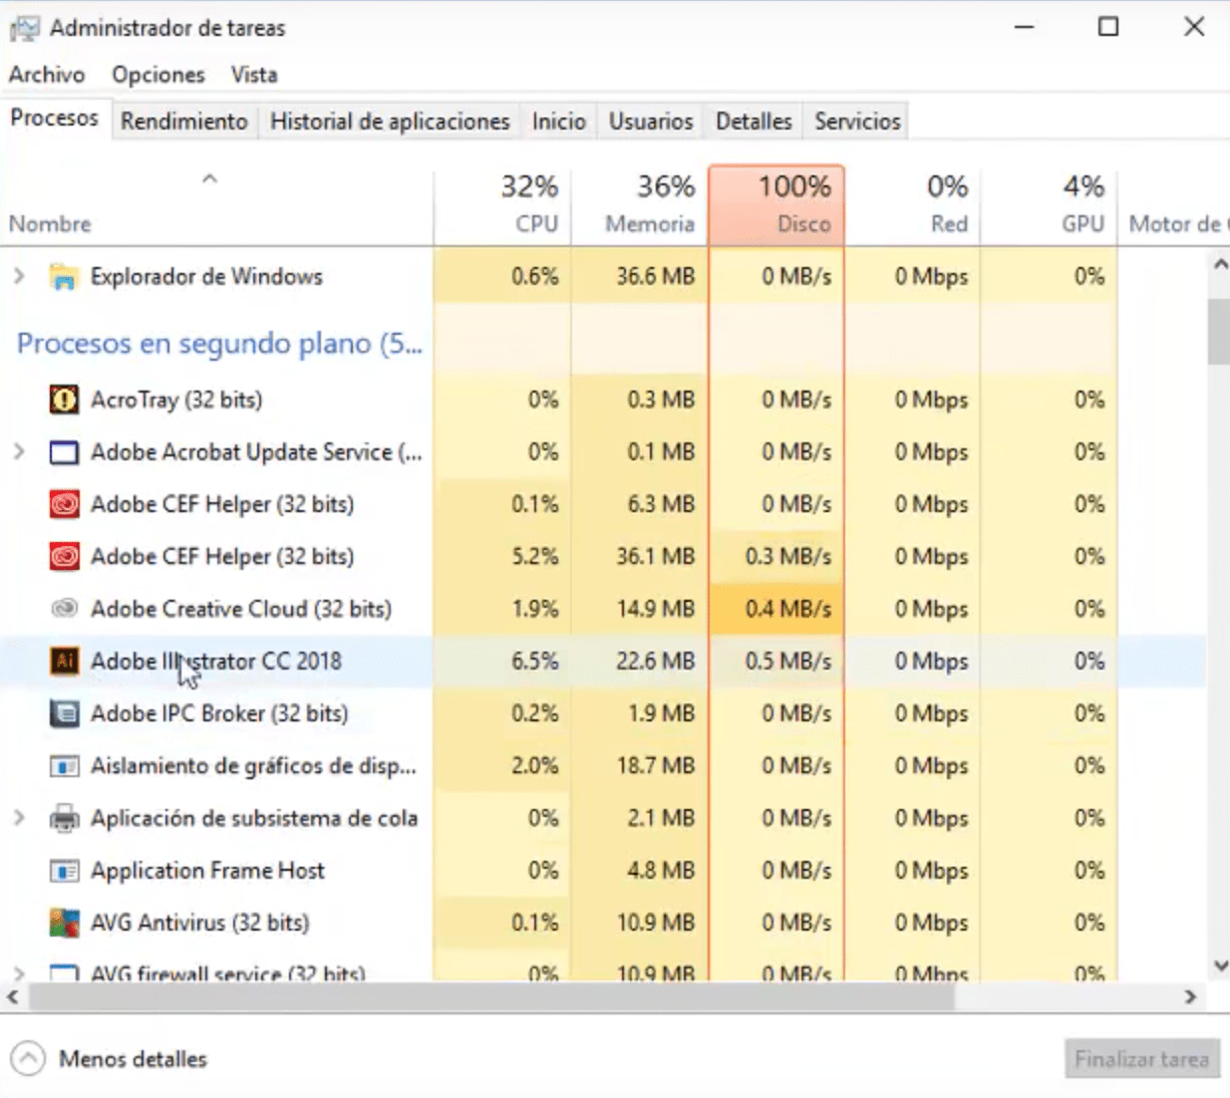This screenshot has height=1098, width=1230.
Task: Select the Adobe Creative Cloud (32 bits) row
Action: point(603,609)
